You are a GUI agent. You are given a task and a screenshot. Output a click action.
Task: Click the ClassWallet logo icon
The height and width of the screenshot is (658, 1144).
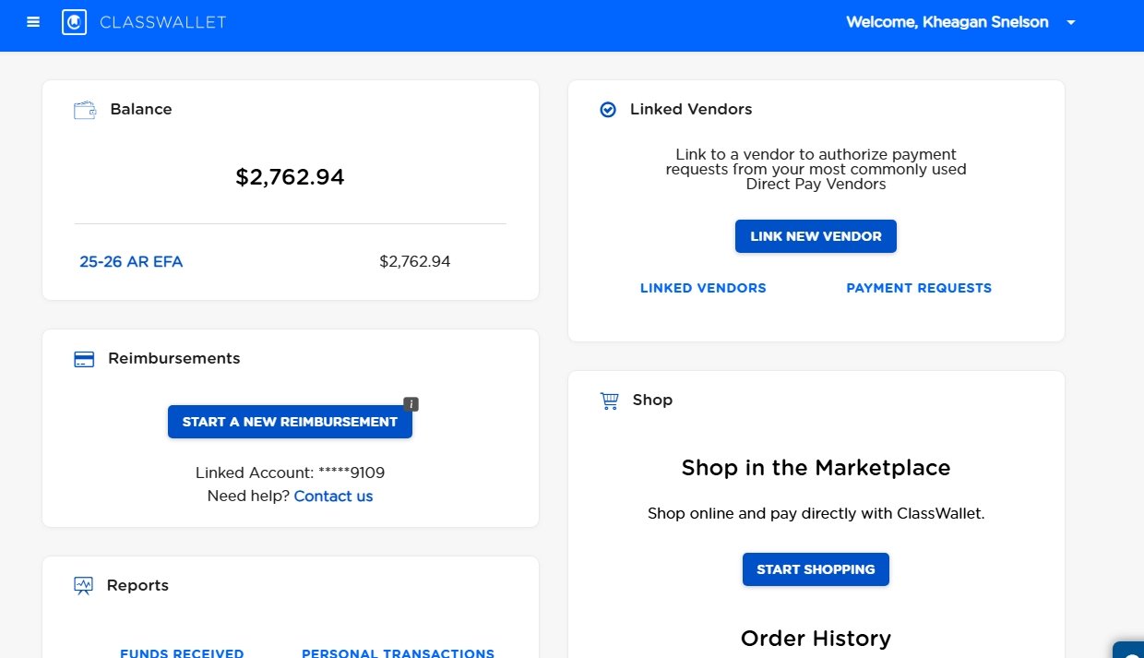[x=74, y=22]
